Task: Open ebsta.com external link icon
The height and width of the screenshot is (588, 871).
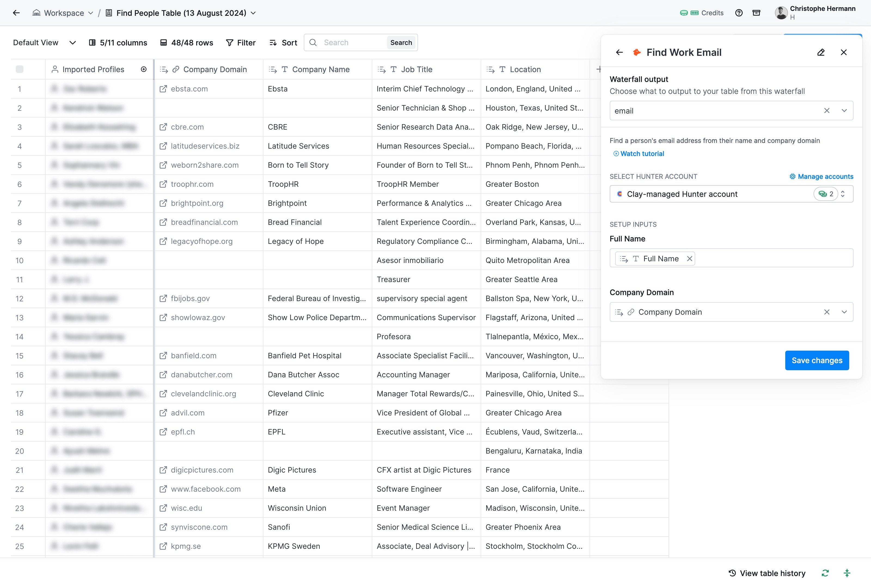Action: pyautogui.click(x=163, y=89)
